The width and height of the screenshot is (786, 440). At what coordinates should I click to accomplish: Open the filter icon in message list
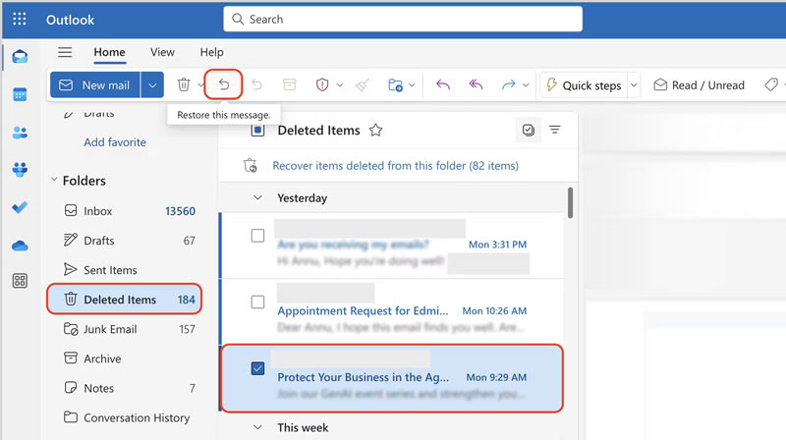coord(555,130)
